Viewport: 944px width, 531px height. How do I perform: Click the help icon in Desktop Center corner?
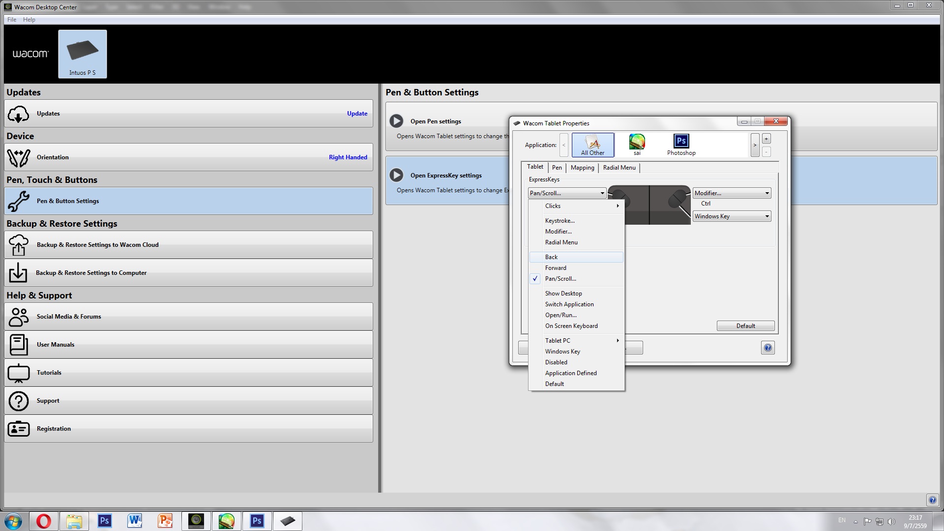click(x=933, y=501)
